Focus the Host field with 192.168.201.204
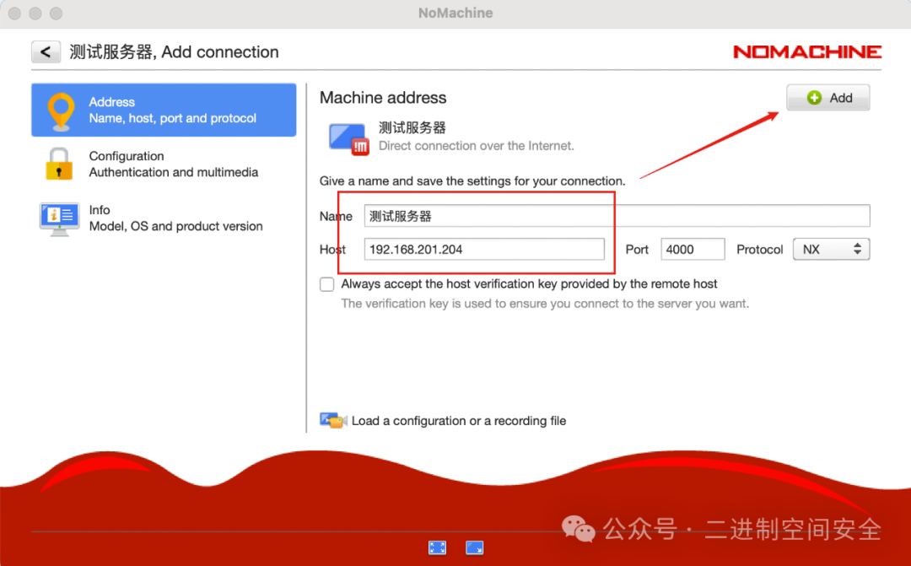 coord(484,250)
